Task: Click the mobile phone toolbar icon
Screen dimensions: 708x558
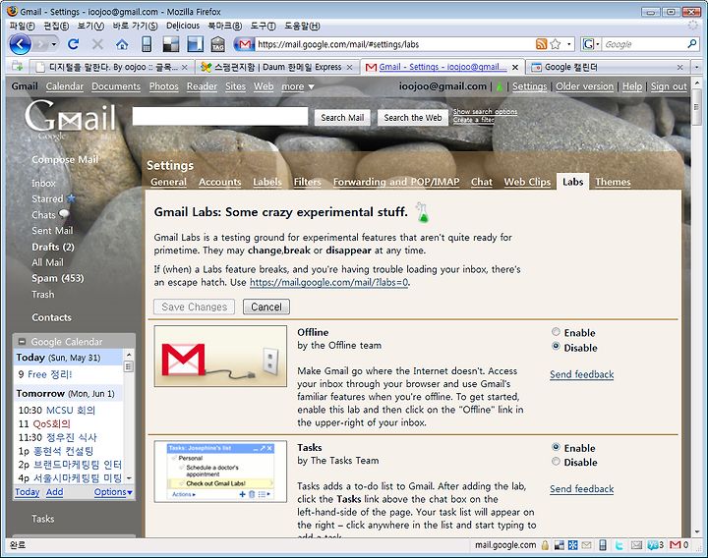Action: [147, 44]
